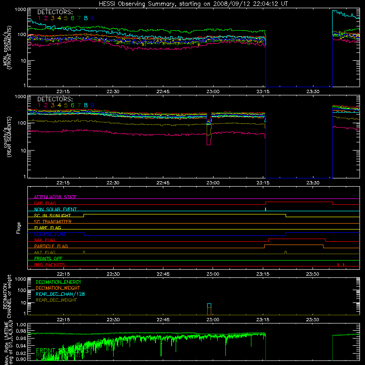Click the 23:00 time label under rear segments plot

click(213, 183)
